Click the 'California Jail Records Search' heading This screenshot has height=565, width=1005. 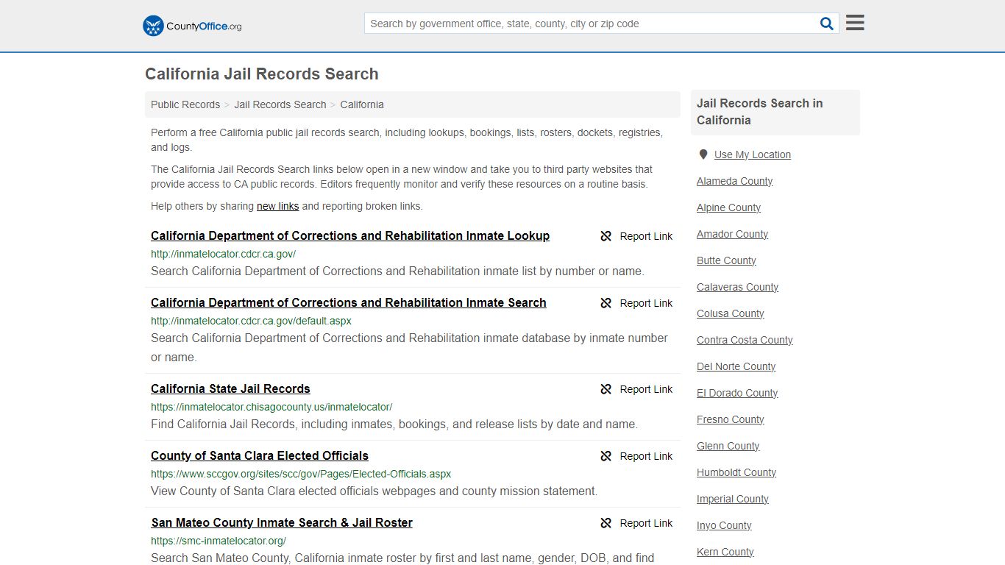point(262,74)
